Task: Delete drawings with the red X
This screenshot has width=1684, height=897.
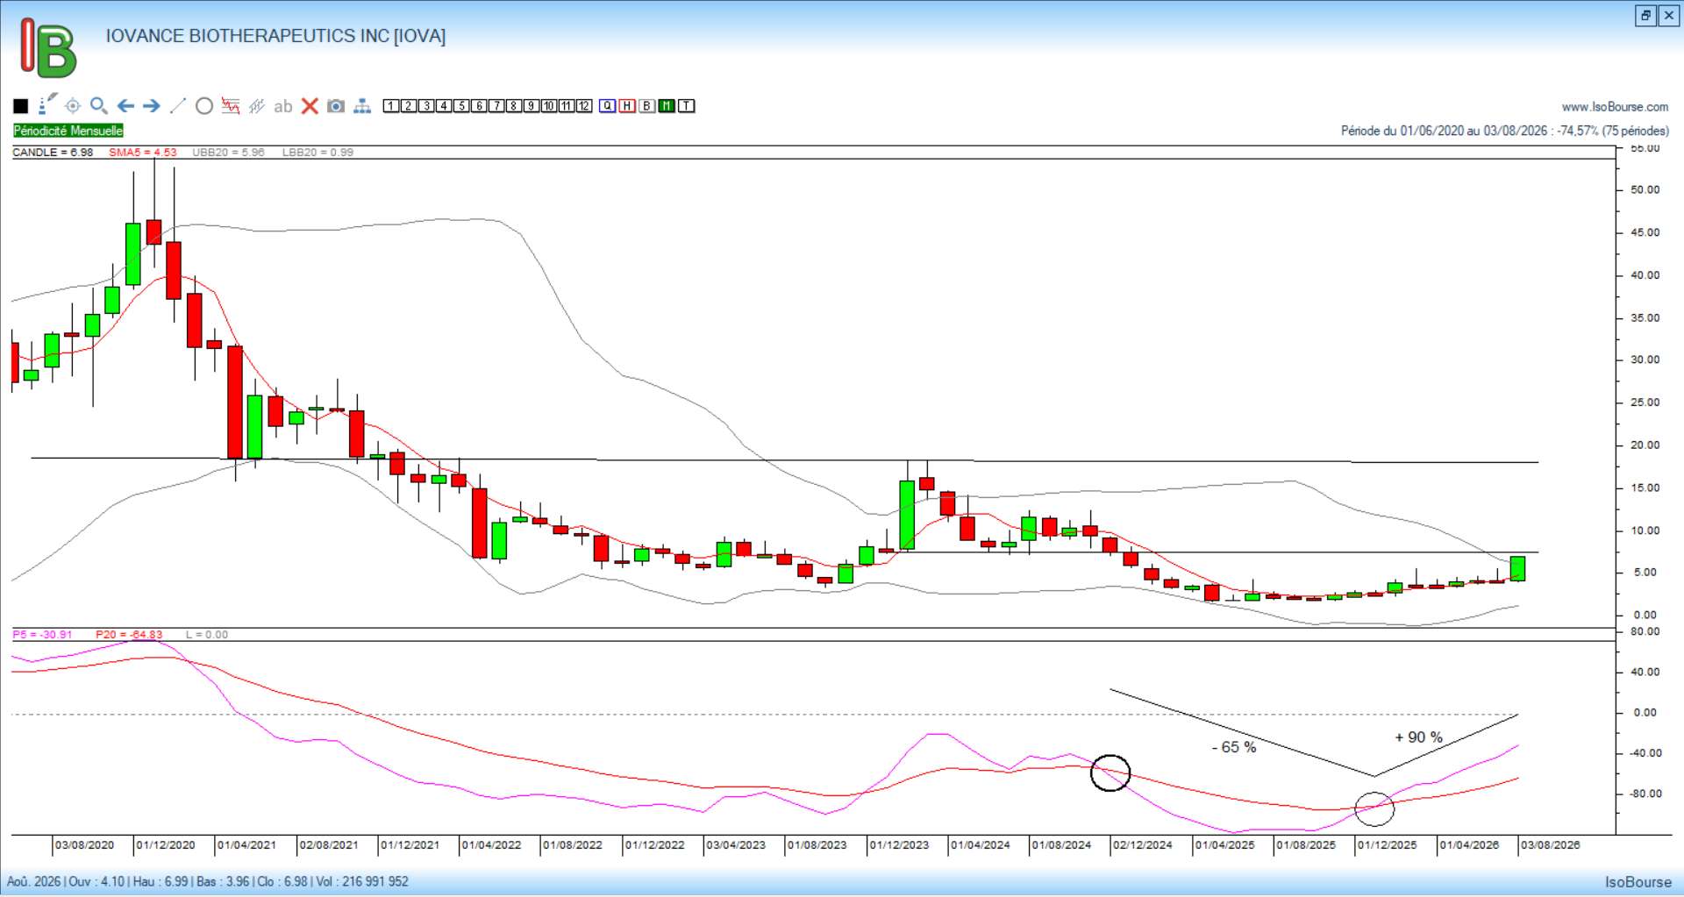Action: 310,106
